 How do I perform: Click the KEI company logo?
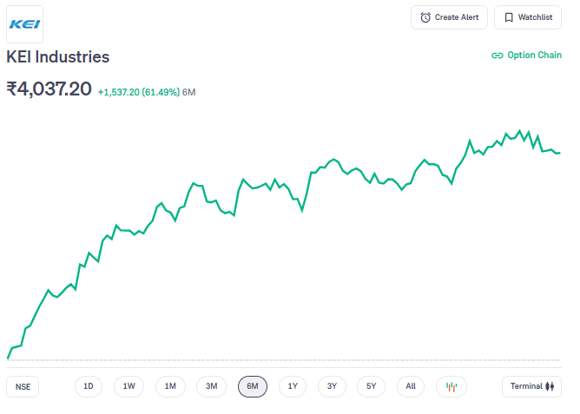tap(24, 23)
